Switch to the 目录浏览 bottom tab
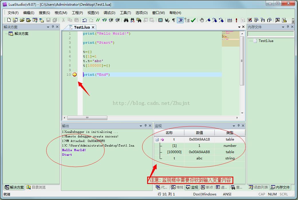 pos(36,187)
